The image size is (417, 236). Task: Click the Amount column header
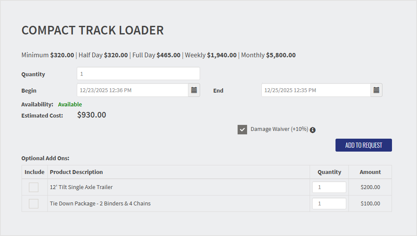[370, 172]
